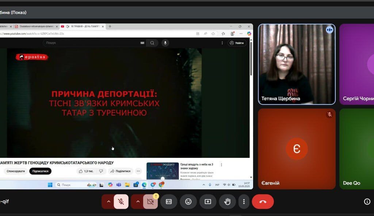Select the Dee Qo participant tile
Viewport: 374px width, 216px height.
pyautogui.click(x=357, y=149)
